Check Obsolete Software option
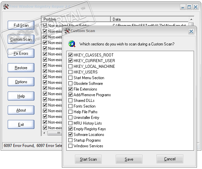Viewport: 202px width, 169px height. point(70,83)
